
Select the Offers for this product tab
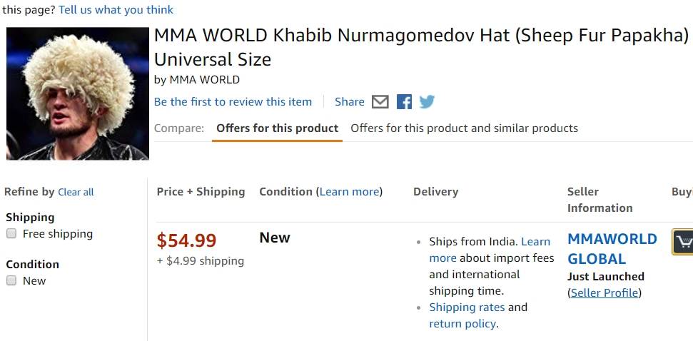(277, 128)
